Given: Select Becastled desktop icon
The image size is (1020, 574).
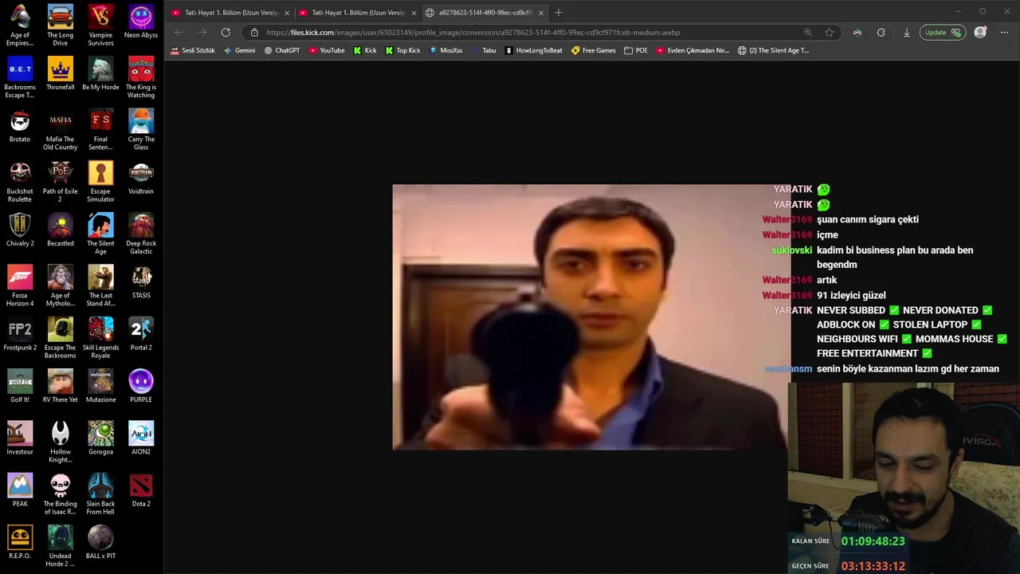Looking at the screenshot, I should pyautogui.click(x=61, y=230).
